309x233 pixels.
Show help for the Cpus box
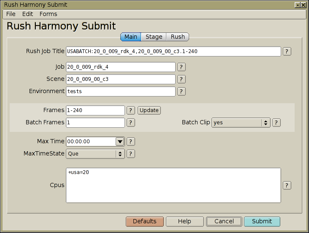pyautogui.click(x=287, y=185)
